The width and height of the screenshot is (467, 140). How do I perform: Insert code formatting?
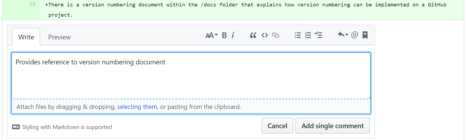[x=265, y=35]
